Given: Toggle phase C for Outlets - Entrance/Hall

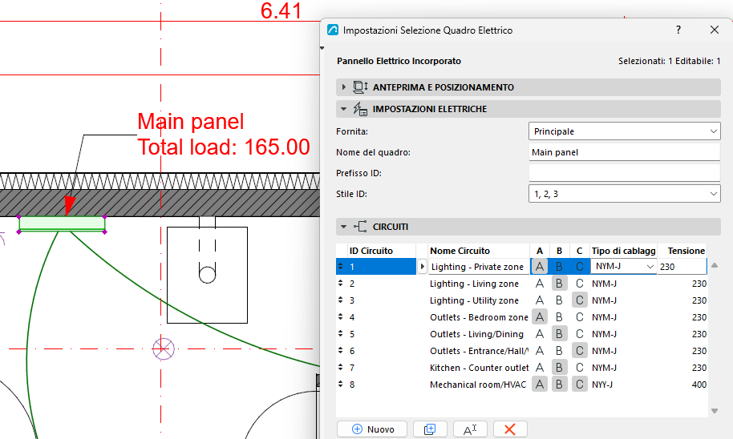Looking at the screenshot, I should pos(580,351).
